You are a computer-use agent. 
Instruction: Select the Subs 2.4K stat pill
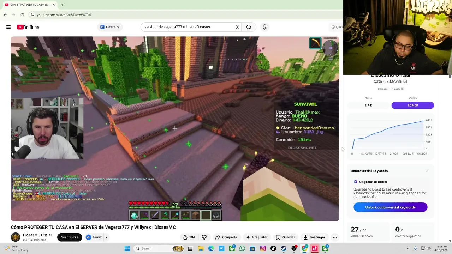click(x=368, y=105)
